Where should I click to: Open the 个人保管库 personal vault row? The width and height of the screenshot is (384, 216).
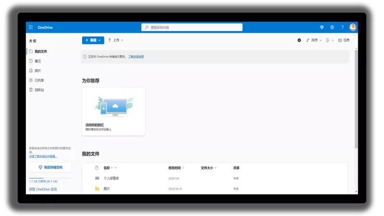215,178
